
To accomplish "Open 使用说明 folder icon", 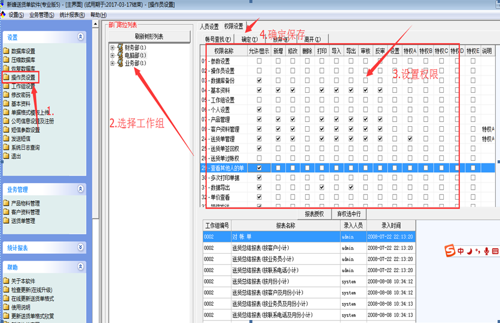I will click(7, 307).
